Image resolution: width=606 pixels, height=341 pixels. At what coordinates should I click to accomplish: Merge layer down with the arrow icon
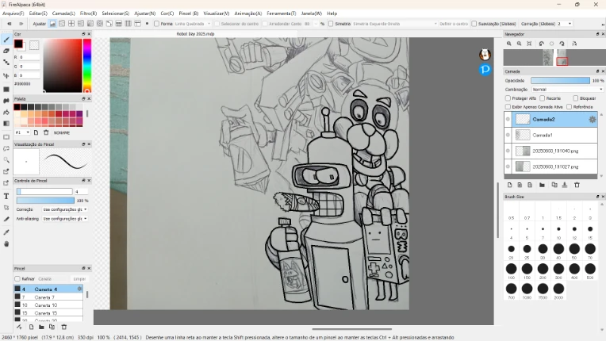(565, 185)
